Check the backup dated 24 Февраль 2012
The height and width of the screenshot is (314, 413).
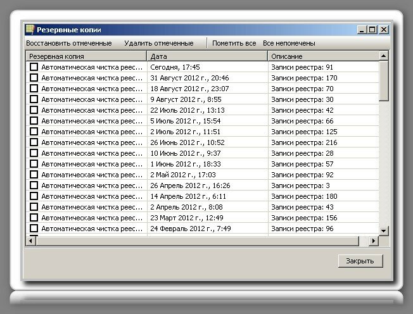34,229
